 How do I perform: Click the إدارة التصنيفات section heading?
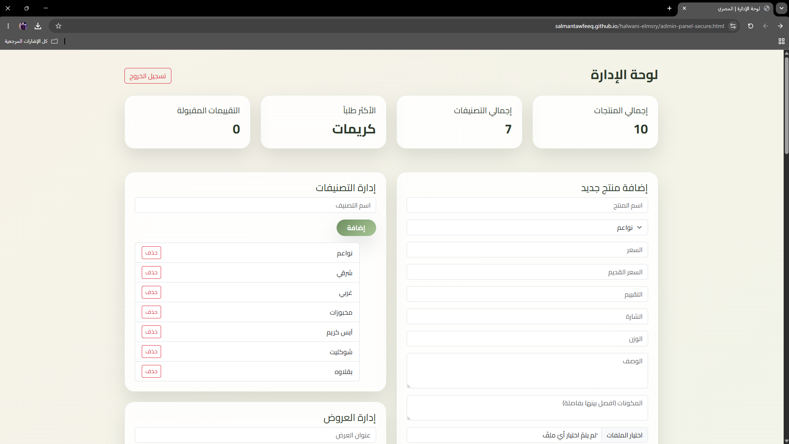coord(346,188)
